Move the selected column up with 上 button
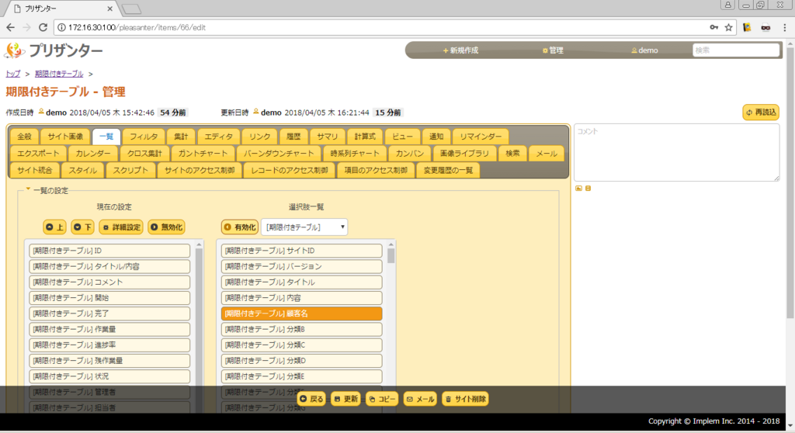Viewport: 795px width, 433px height. click(55, 227)
